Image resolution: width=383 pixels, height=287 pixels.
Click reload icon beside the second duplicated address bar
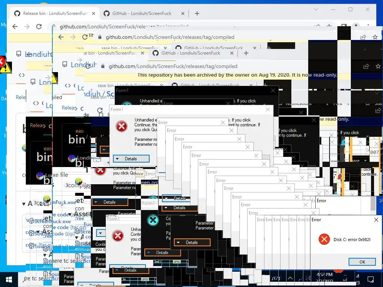pos(85,37)
